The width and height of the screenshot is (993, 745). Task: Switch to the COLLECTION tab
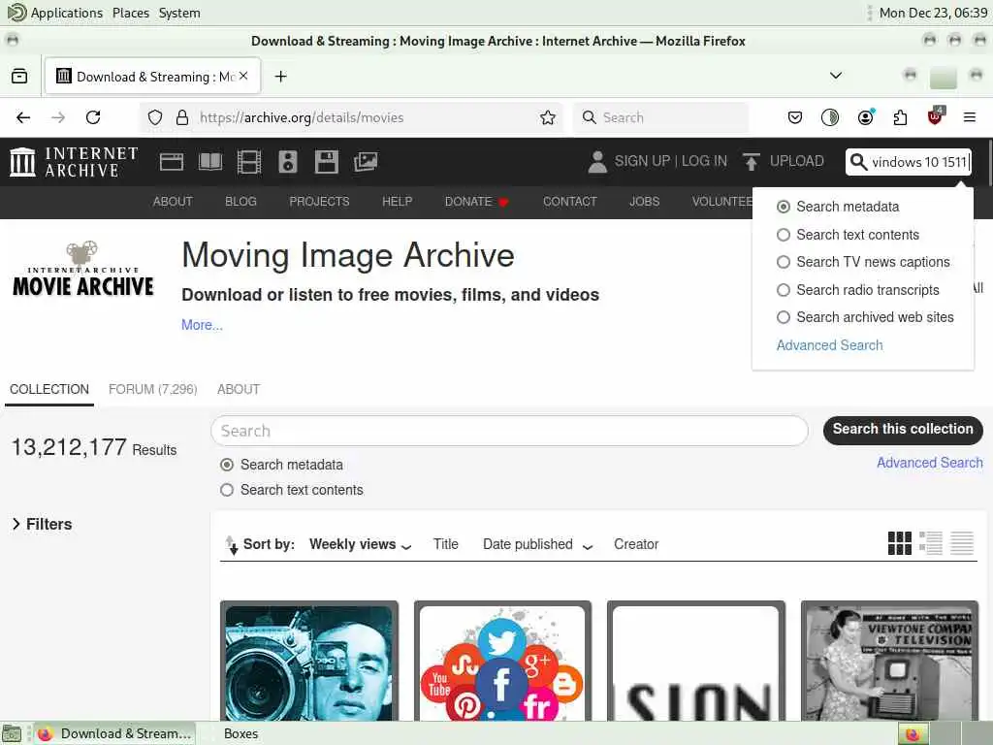tap(49, 390)
